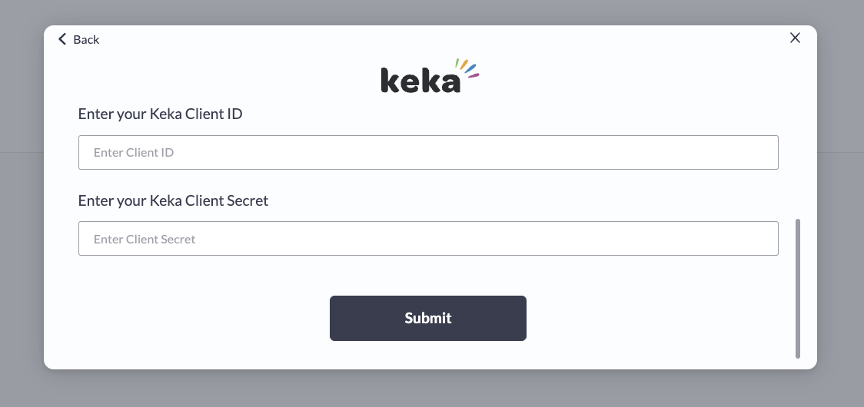This screenshot has width=864, height=407.
Task: Focus the Client ID input field
Action: click(428, 153)
